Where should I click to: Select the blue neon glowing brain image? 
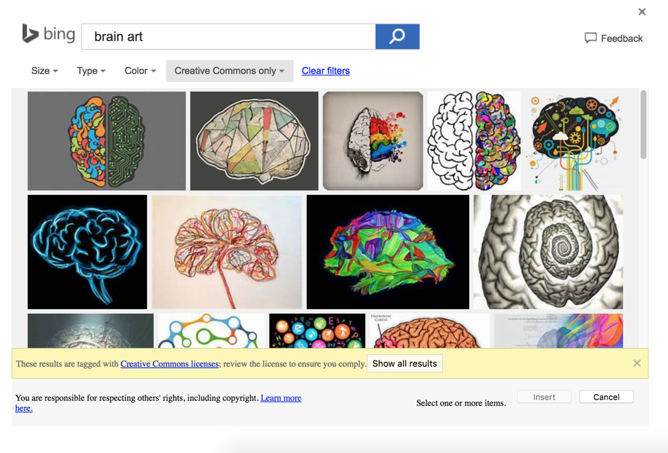click(86, 251)
